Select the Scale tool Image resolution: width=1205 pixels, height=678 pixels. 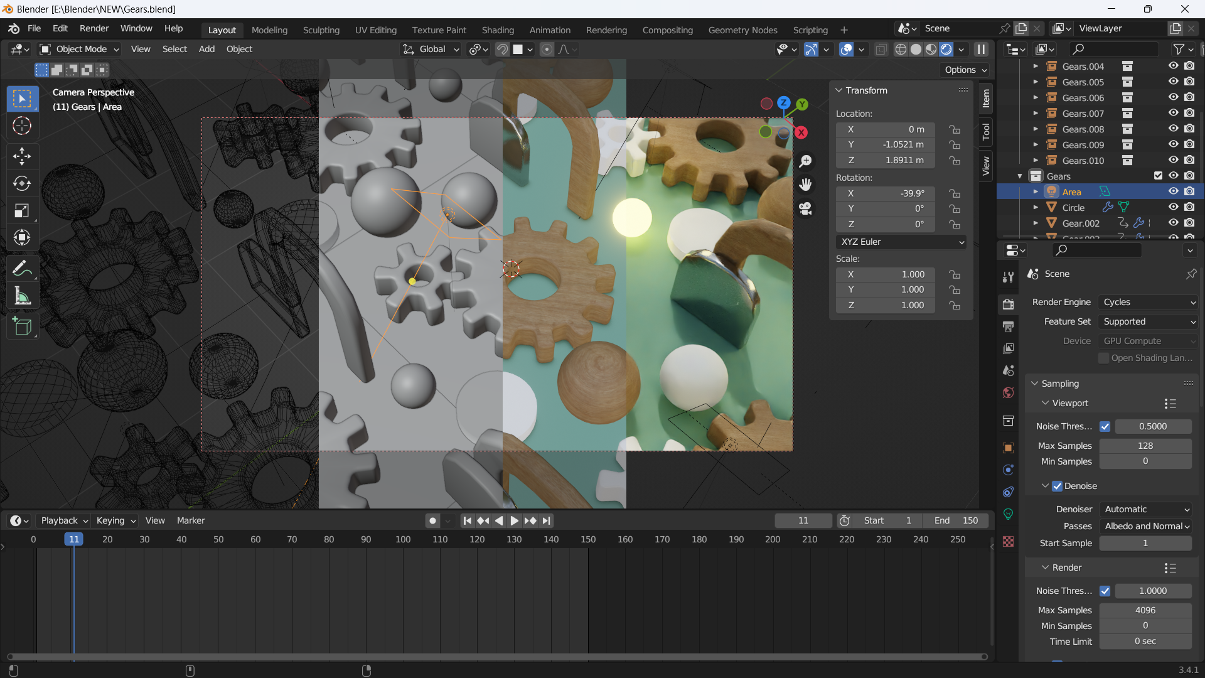click(x=22, y=210)
